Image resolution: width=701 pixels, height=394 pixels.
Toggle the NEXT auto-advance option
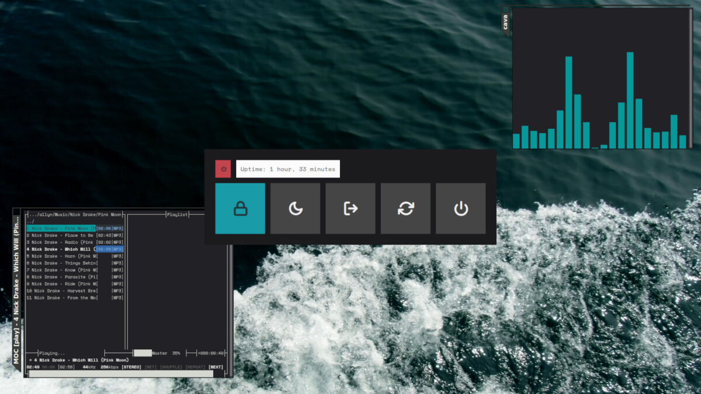(216, 367)
